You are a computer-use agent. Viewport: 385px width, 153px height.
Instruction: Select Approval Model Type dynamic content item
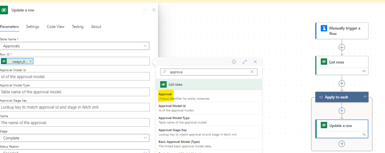click(209, 120)
